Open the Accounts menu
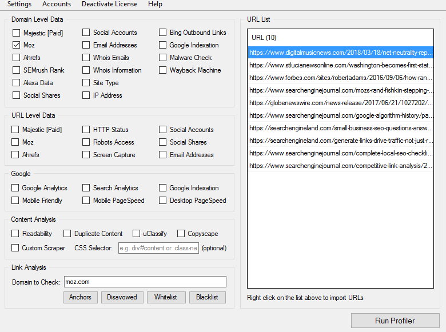446x332 pixels. pos(57,5)
